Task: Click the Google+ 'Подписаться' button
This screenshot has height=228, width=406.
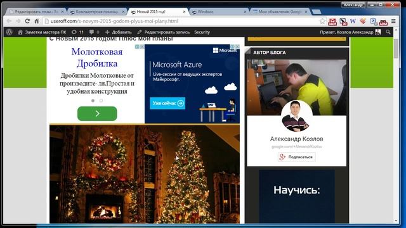Action: pyautogui.click(x=297, y=157)
